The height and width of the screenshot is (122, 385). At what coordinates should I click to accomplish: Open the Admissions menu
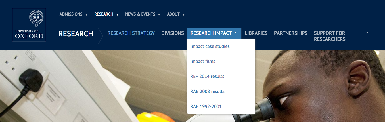pyautogui.click(x=71, y=14)
